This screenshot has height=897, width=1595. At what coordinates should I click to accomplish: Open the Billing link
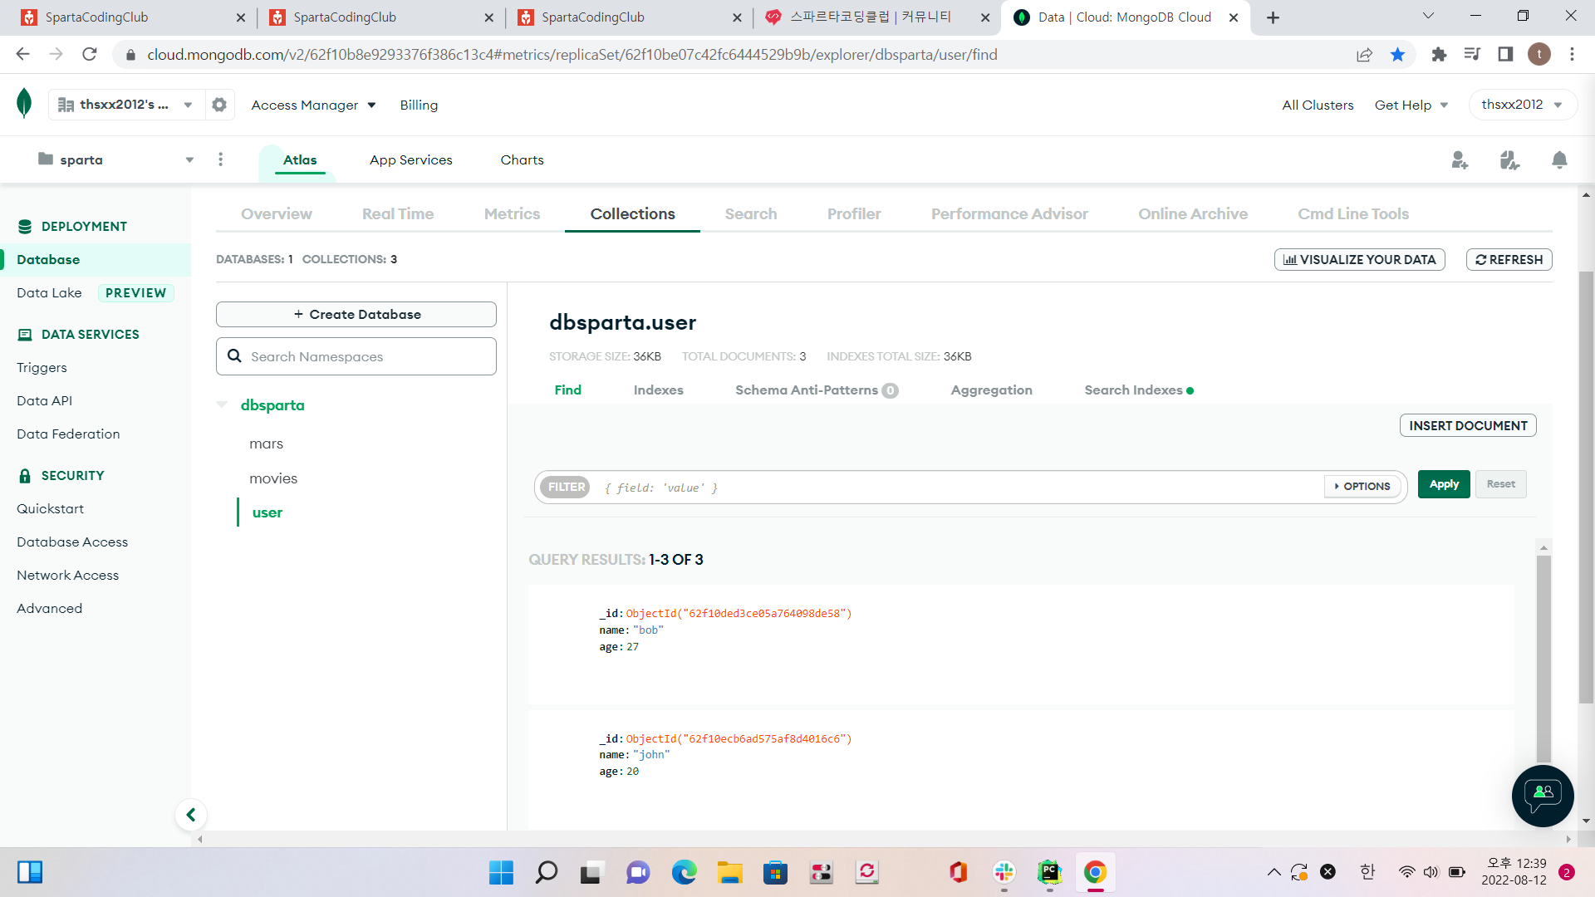[419, 105]
